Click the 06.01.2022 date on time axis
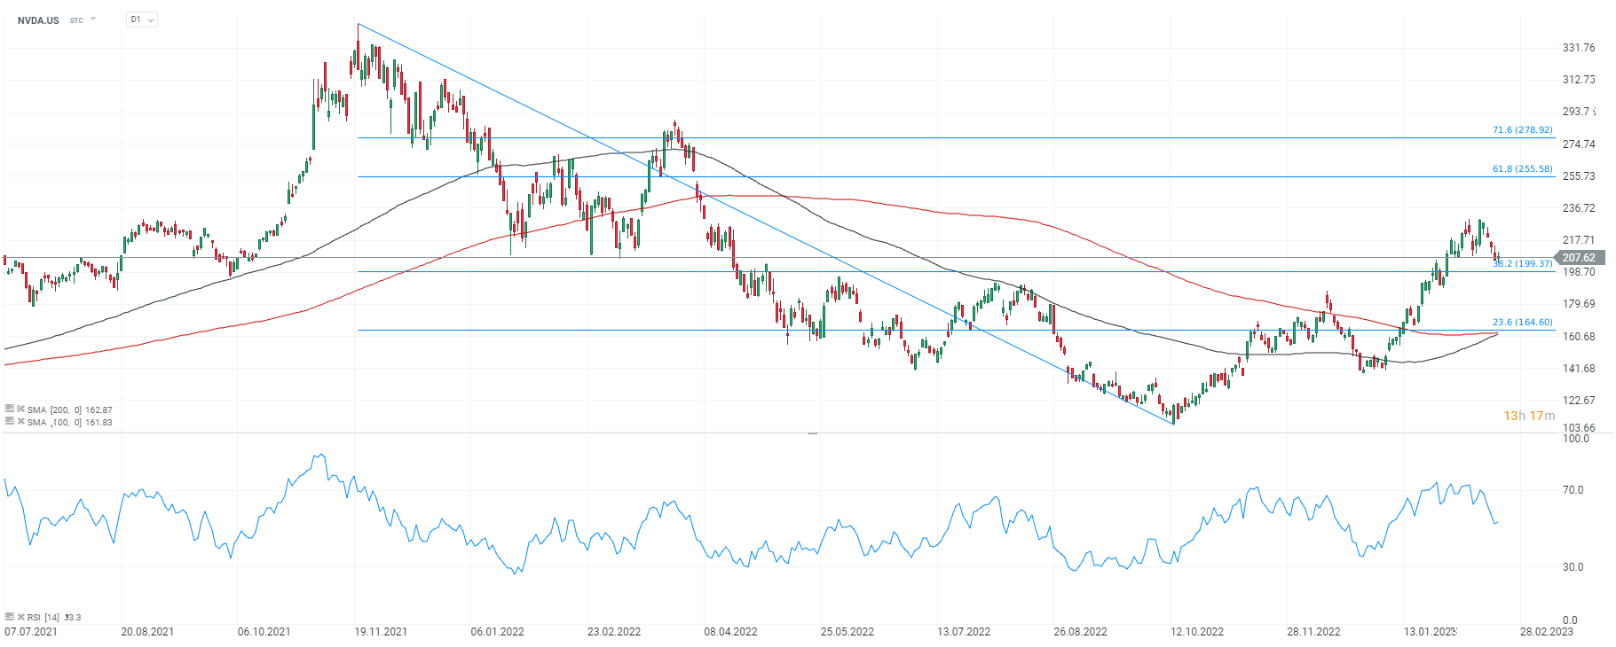Screen dimensions: 1616x647 [x=497, y=632]
